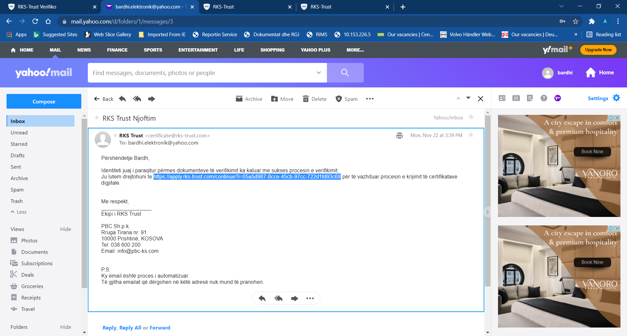The height and width of the screenshot is (336, 627).
Task: Star the conversation next to Yahoo/Inbox
Action: pyautogui.click(x=471, y=117)
